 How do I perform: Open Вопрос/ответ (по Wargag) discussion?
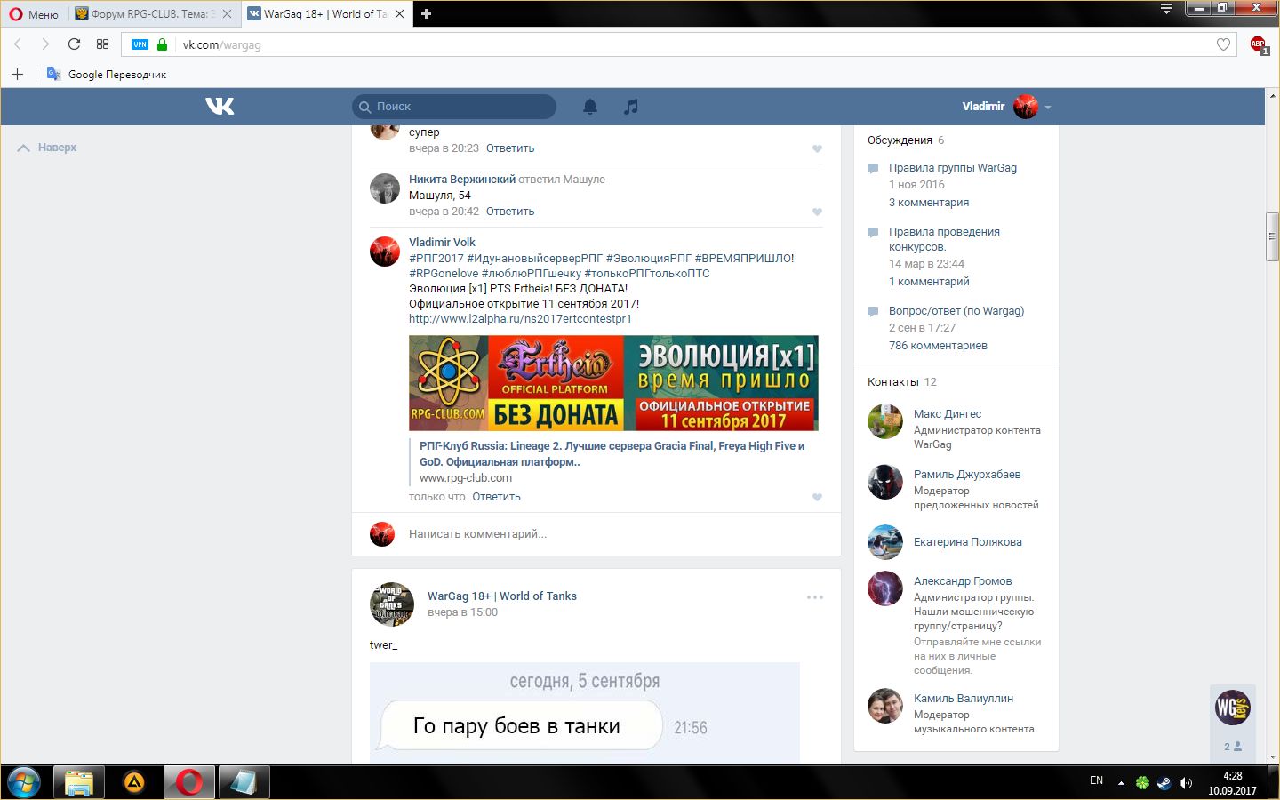click(956, 311)
